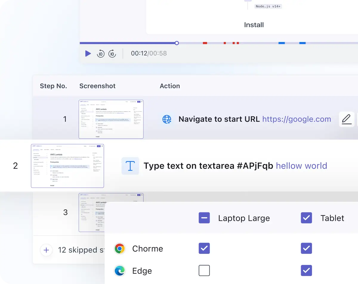Open the https://google.com start URL link
The width and height of the screenshot is (358, 284).
point(297,119)
